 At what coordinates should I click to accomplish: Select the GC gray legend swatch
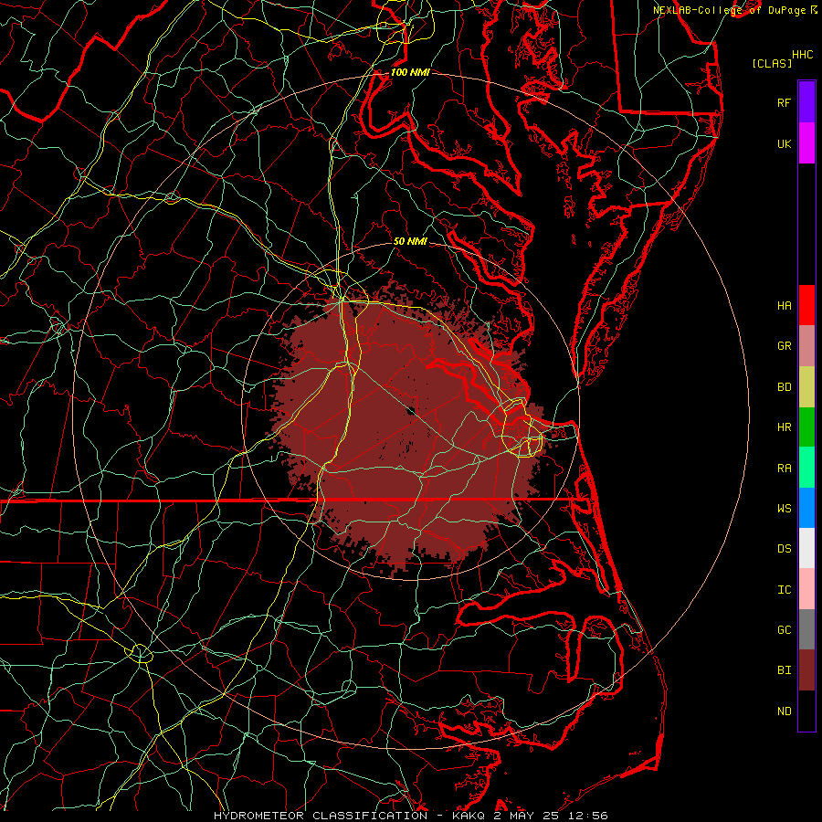[x=806, y=629]
